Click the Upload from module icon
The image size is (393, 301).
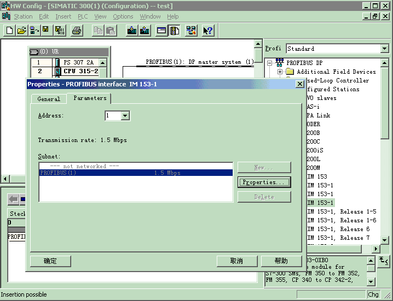[x=145, y=31]
